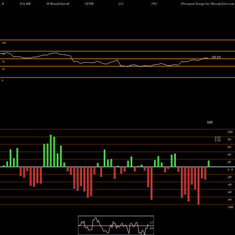Click the RSI axis label 50 on the left

click(3, 62)
